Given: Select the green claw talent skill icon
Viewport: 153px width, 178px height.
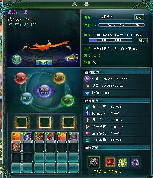Looking at the screenshot, I should pos(122,162).
